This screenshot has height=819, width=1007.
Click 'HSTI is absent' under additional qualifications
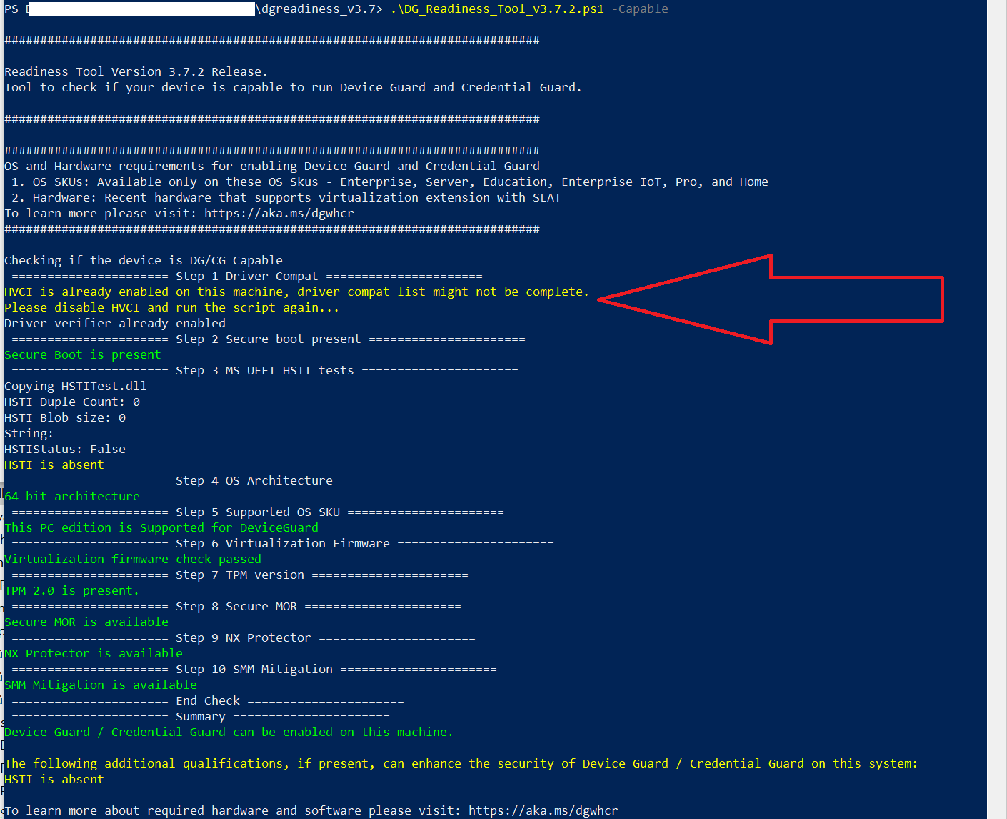tap(54, 779)
